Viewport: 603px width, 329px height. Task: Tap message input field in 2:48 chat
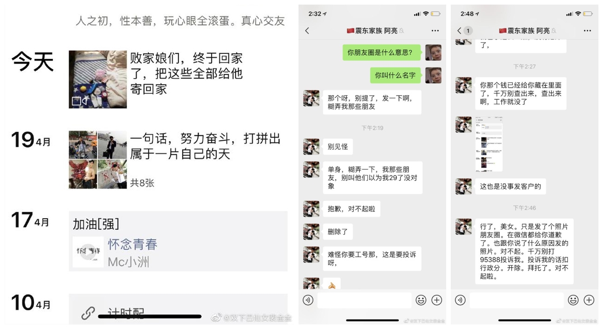point(517,300)
